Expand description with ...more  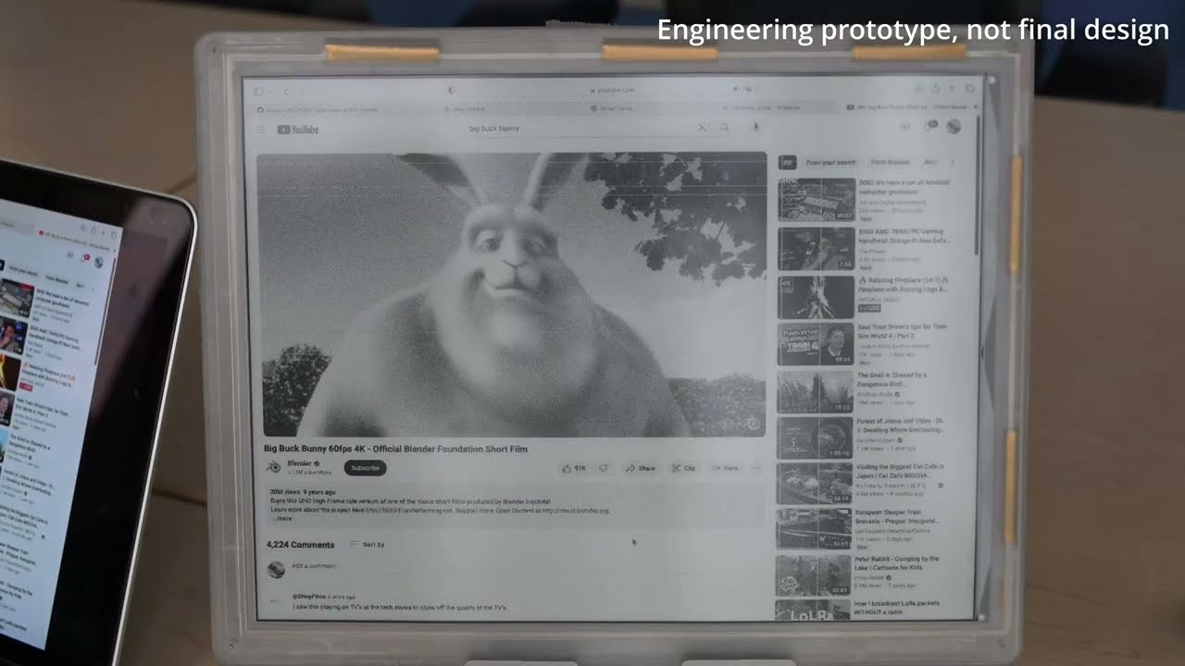282,518
